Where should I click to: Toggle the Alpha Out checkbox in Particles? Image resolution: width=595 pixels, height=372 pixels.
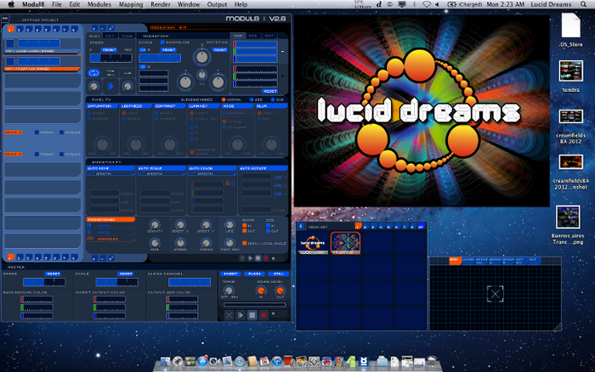(245, 231)
